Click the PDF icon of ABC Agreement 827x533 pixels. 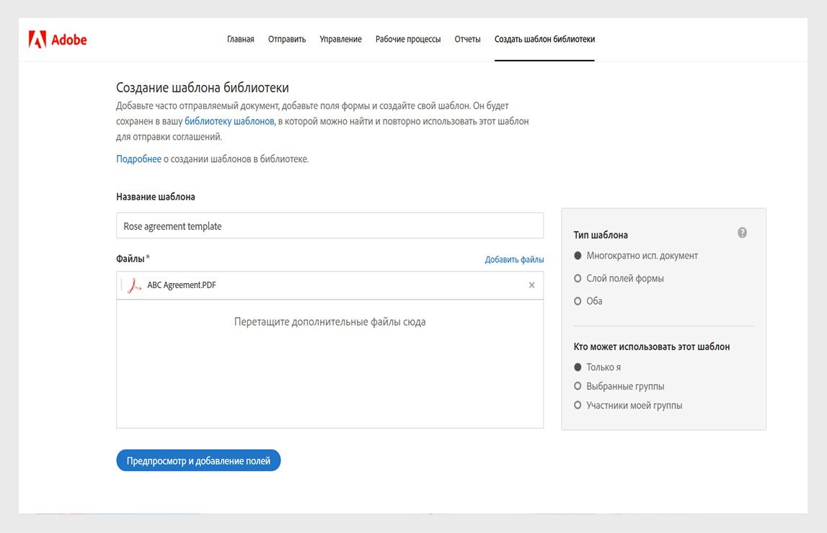click(x=134, y=285)
